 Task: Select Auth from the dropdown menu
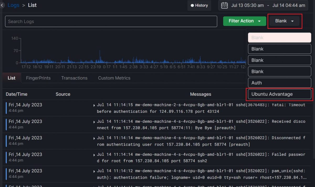tap(279, 83)
